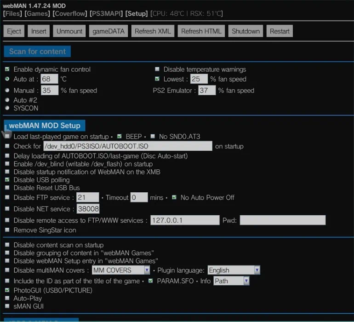Screen dimensions: 354x322
Task: Select the Auto at temperature radio
Action: (7, 79)
